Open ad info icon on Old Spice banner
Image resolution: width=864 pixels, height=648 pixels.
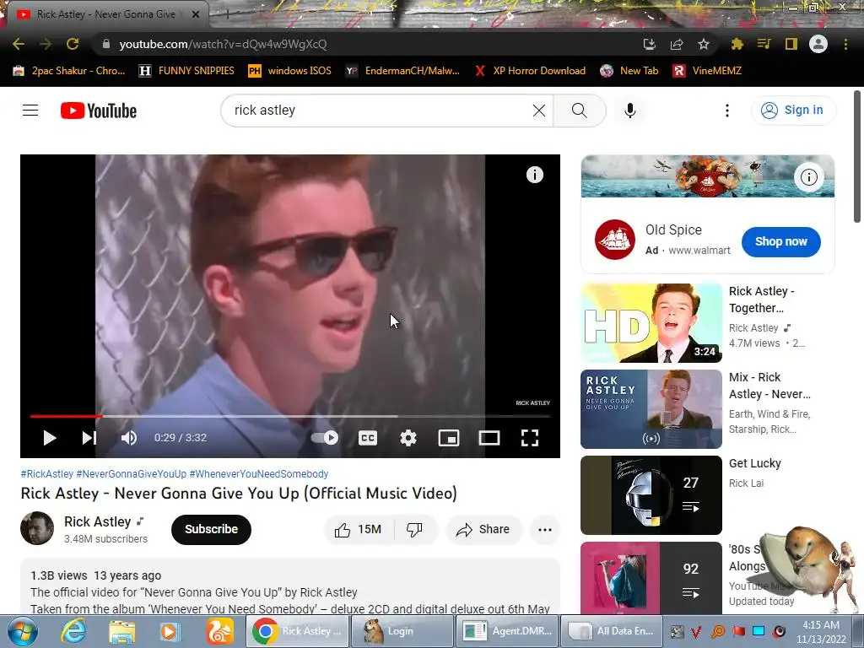coord(809,177)
